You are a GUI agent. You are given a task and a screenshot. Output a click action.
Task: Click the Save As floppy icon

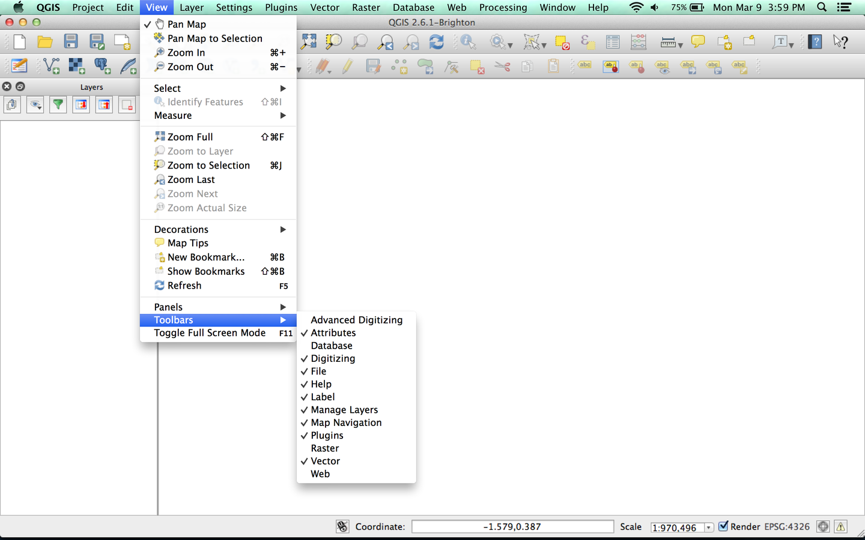(97, 42)
